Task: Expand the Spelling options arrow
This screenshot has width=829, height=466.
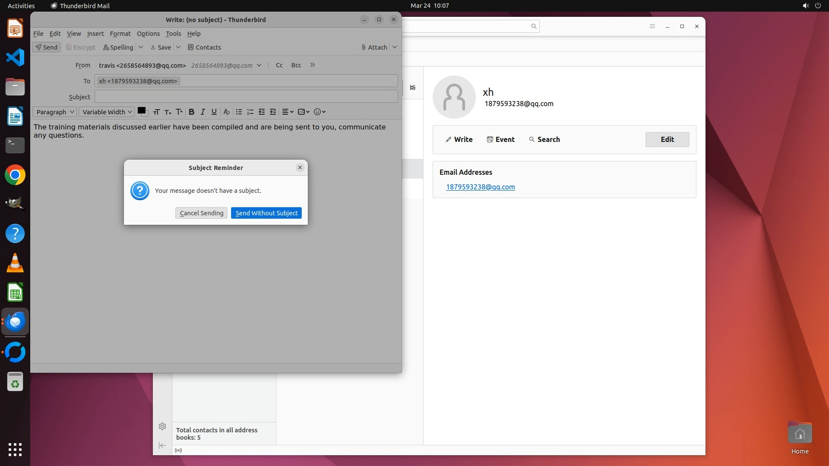Action: click(x=141, y=47)
